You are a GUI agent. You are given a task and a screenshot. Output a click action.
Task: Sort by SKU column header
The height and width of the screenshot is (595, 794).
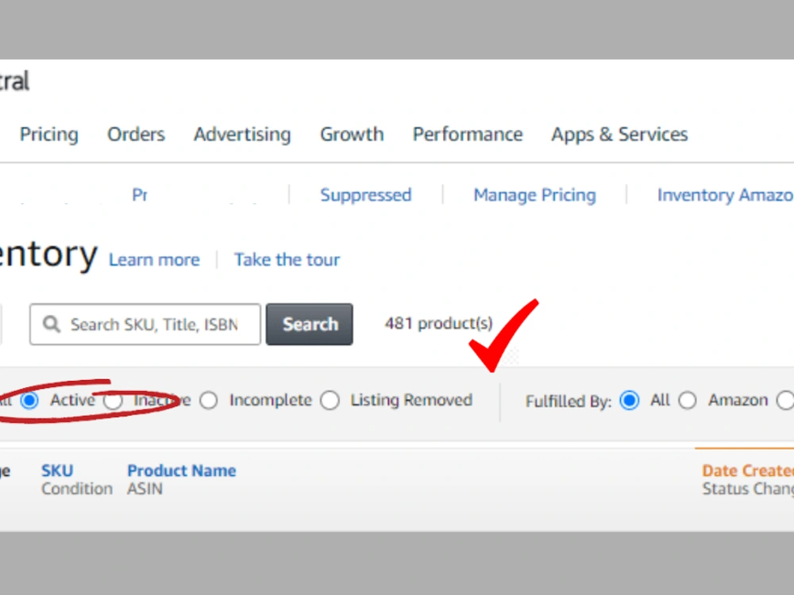[57, 471]
